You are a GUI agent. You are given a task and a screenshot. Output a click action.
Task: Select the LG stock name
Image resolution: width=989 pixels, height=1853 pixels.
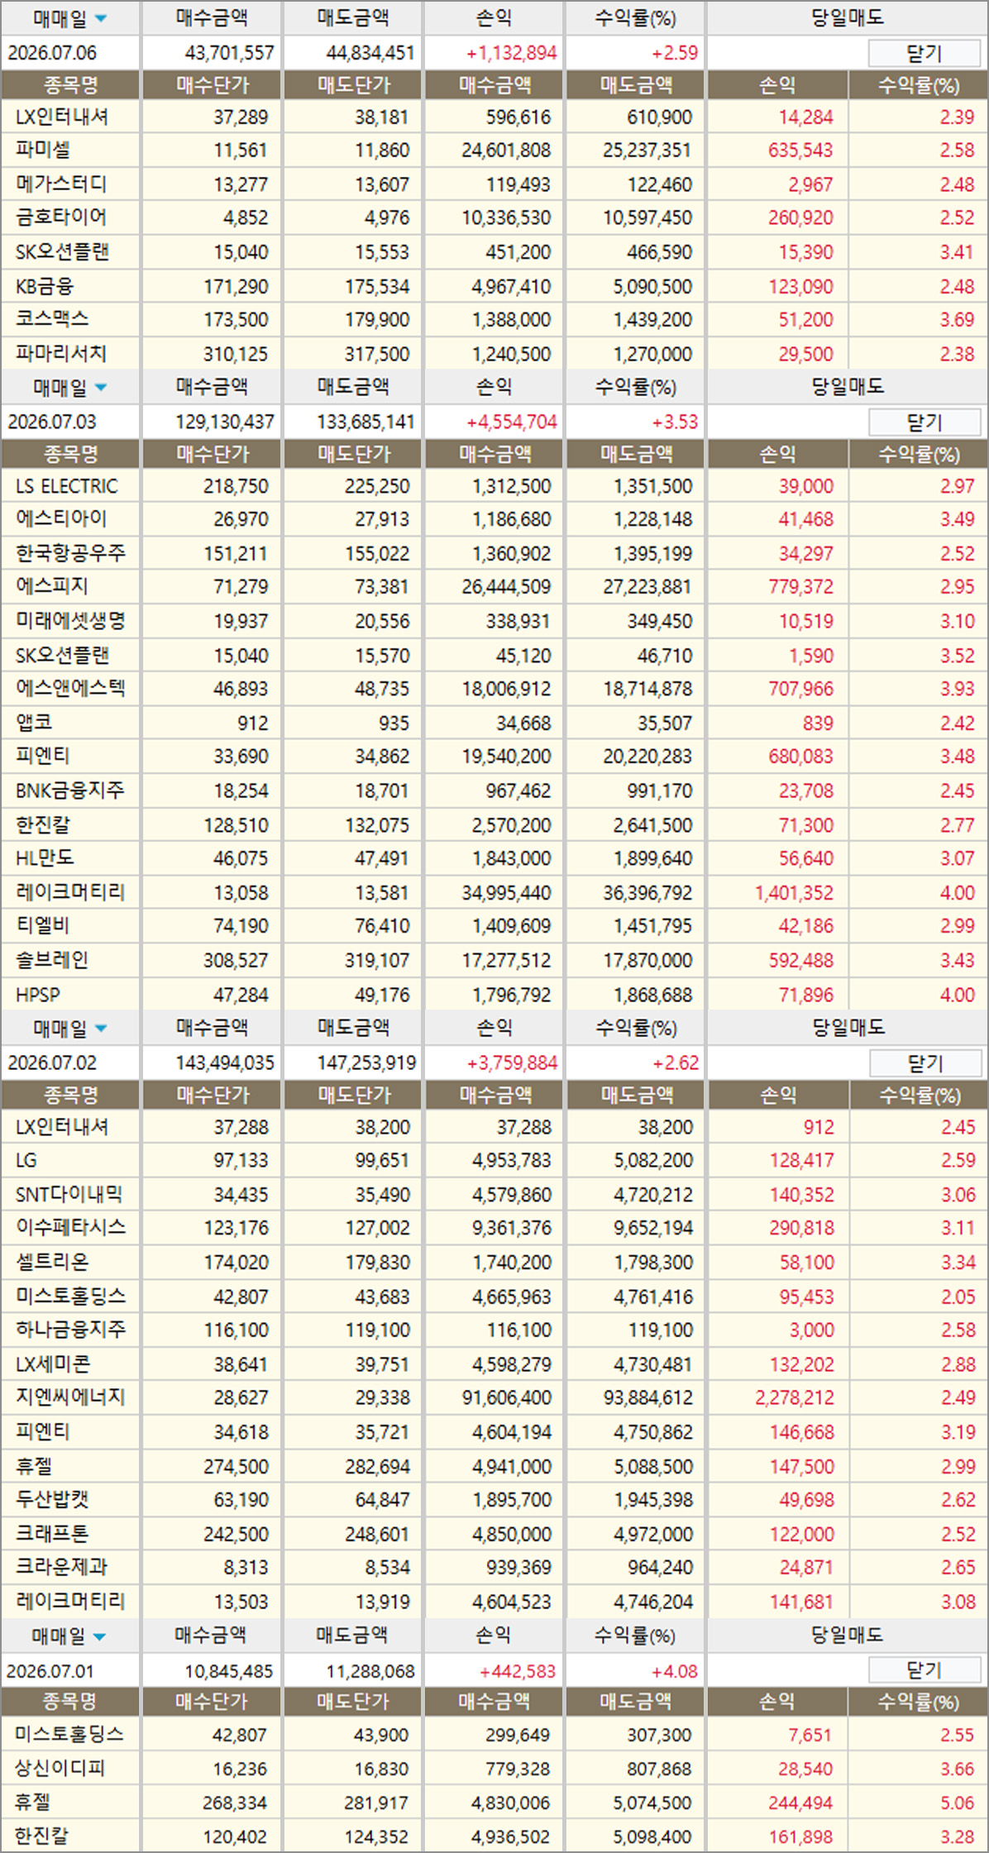(x=26, y=1160)
